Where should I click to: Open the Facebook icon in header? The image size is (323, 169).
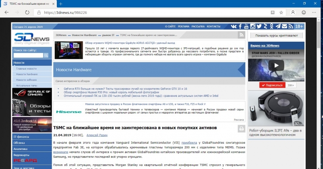click(240, 26)
